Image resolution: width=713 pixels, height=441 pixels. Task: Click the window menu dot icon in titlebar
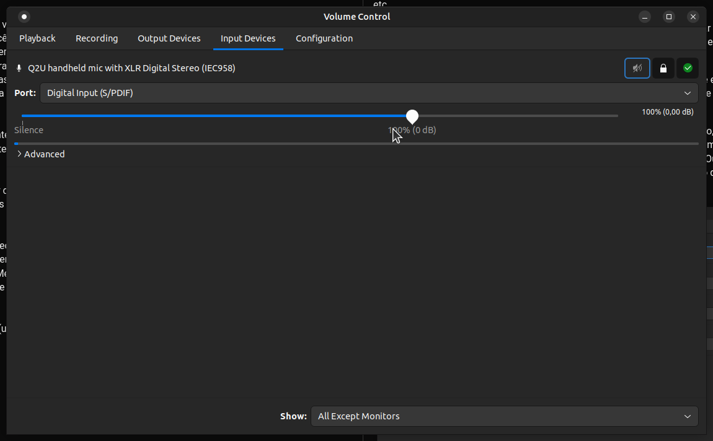24,17
